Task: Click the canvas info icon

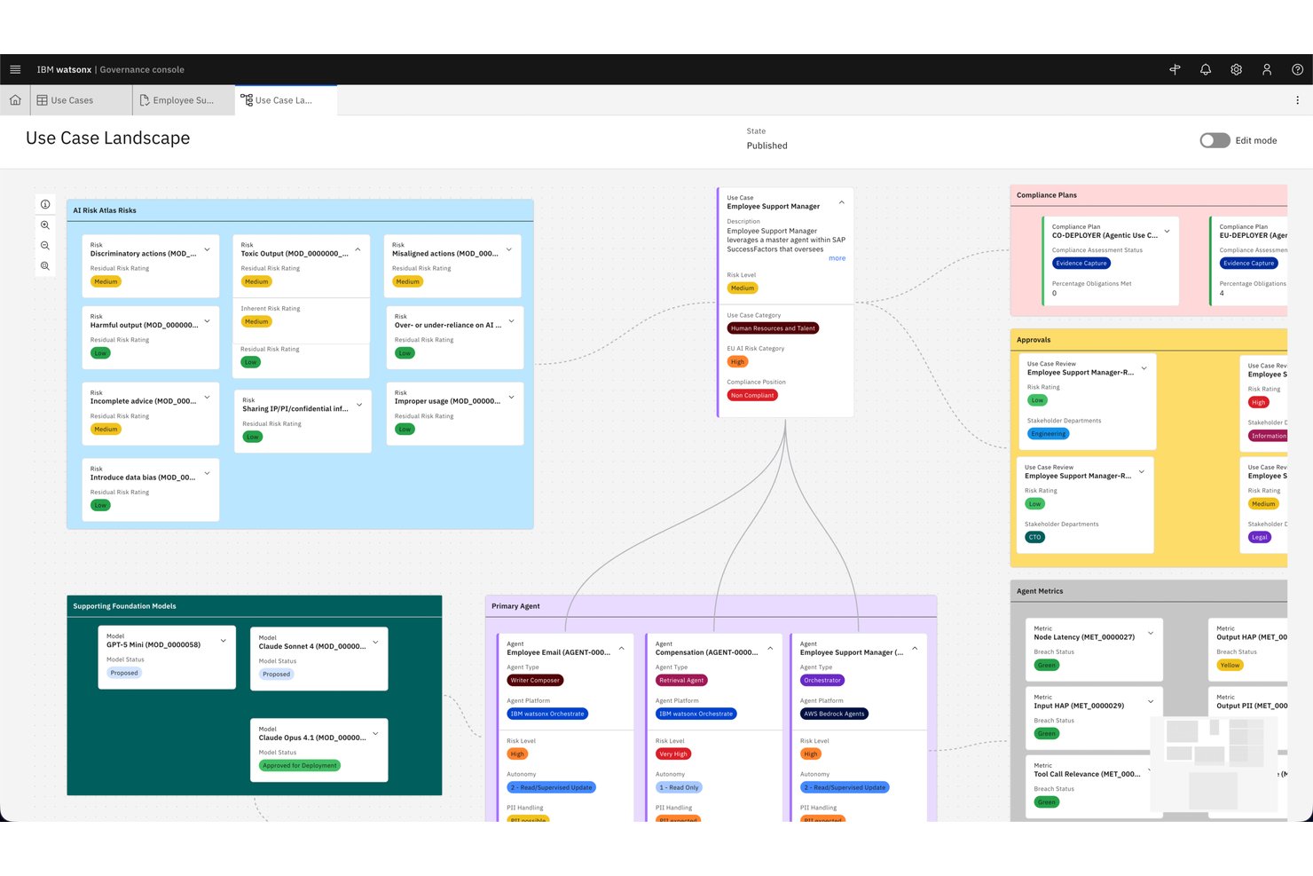Action: point(45,204)
